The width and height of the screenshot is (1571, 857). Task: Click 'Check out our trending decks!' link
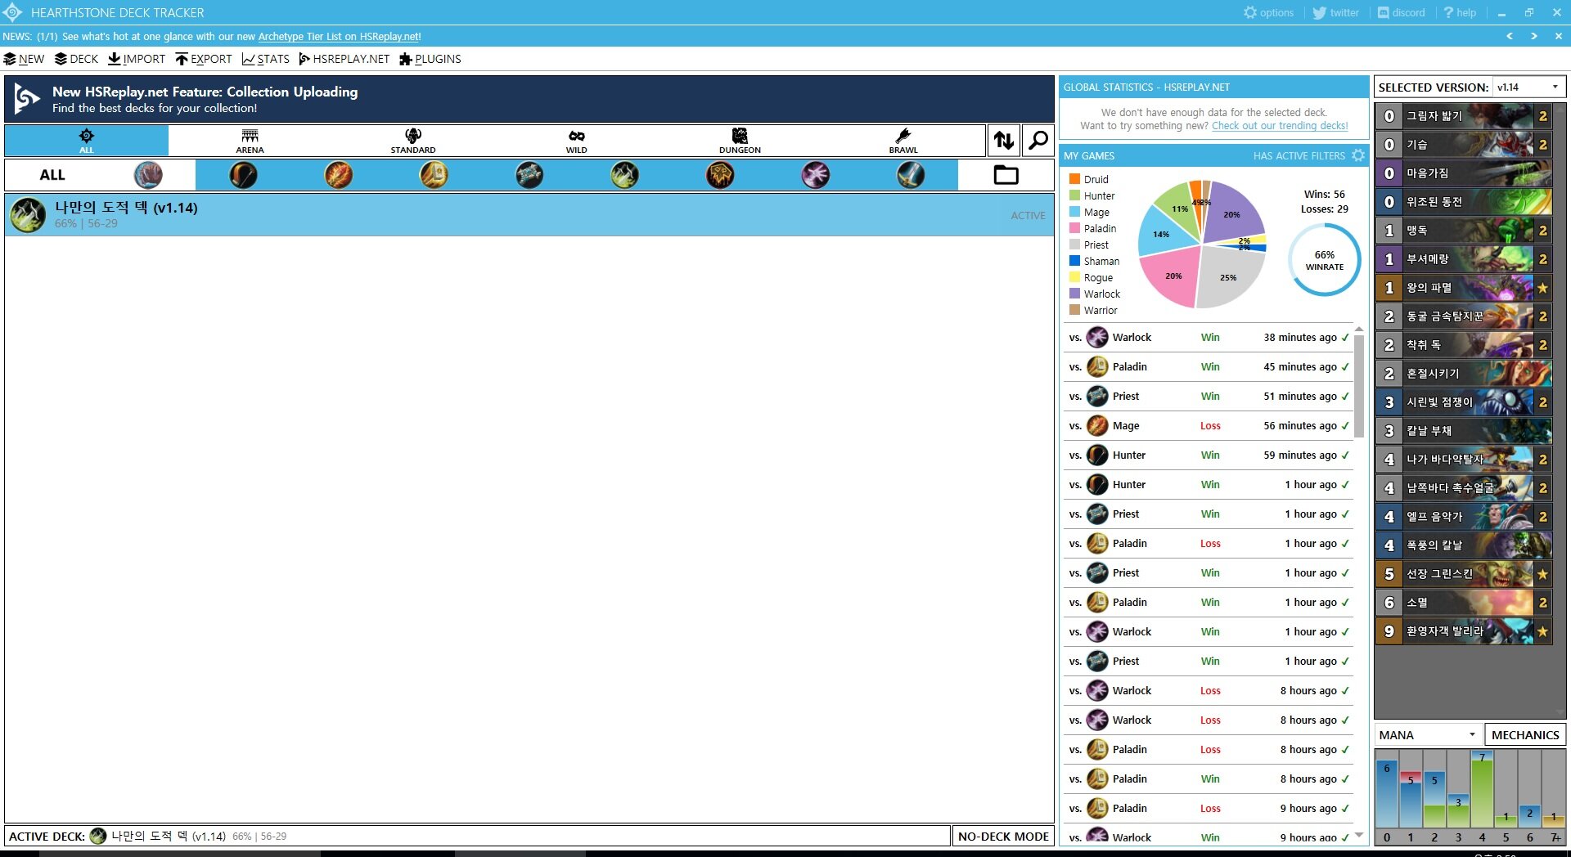click(1280, 125)
